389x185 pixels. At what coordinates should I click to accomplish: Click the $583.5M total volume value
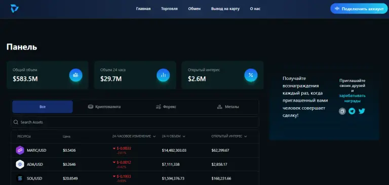coord(25,79)
